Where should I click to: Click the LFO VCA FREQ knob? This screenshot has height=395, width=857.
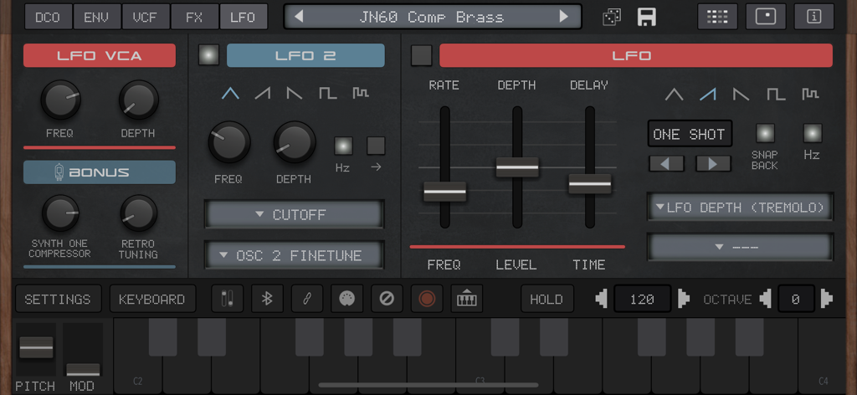pyautogui.click(x=60, y=100)
